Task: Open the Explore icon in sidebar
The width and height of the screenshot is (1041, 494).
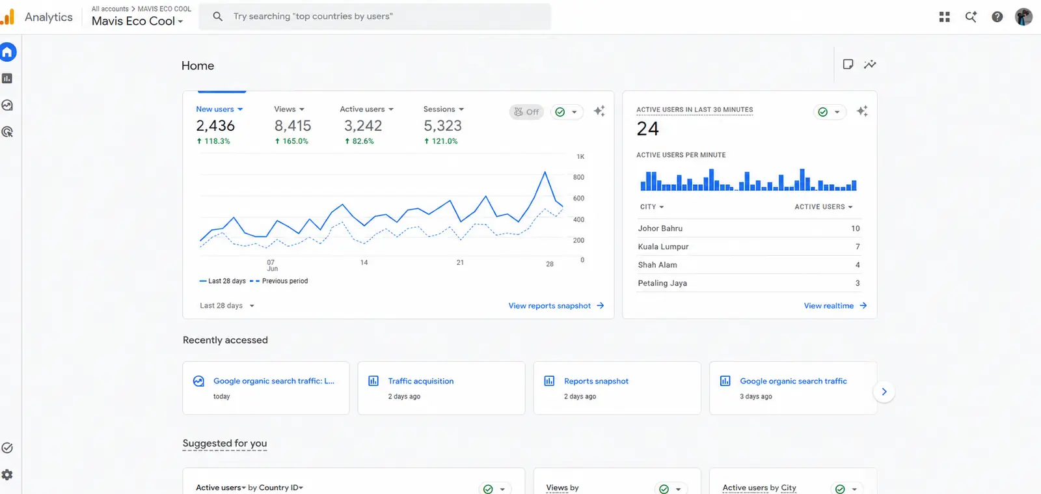Action: tap(7, 105)
